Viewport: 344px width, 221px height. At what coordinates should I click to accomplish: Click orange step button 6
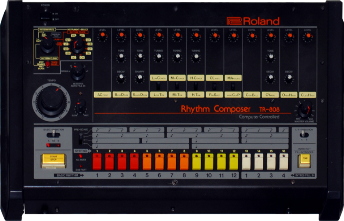(x=159, y=162)
